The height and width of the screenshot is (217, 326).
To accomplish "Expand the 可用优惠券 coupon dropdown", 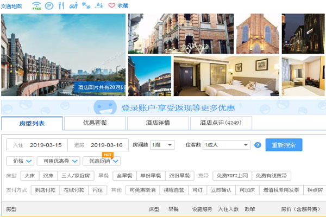I will (59, 161).
